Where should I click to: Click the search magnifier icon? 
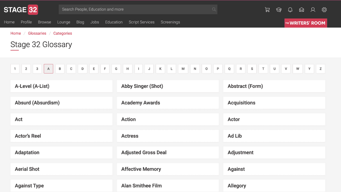[214, 9]
